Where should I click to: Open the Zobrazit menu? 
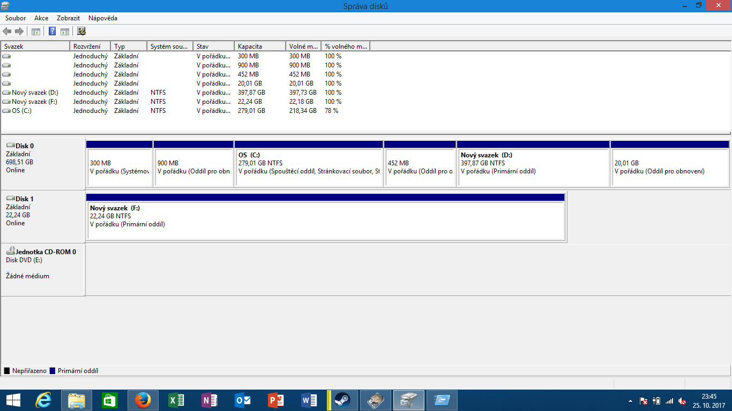(68, 18)
